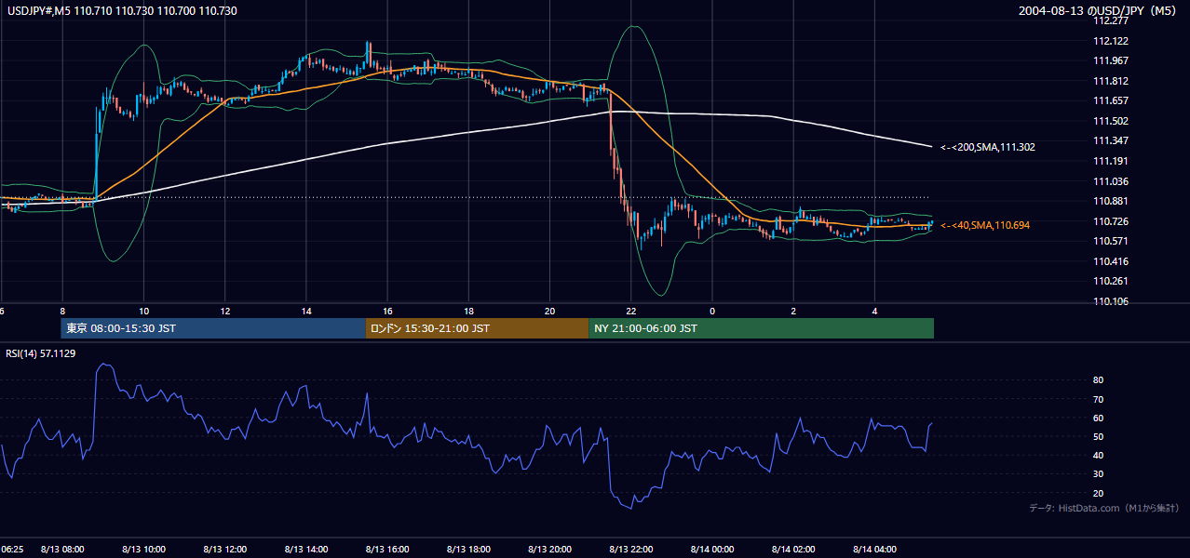The width and height of the screenshot is (1190, 558).
Task: Click the 8/13 22:00 date label
Action: tap(630, 550)
